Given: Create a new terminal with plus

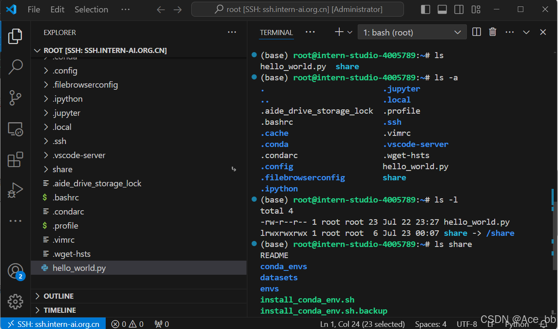Looking at the screenshot, I should 339,32.
